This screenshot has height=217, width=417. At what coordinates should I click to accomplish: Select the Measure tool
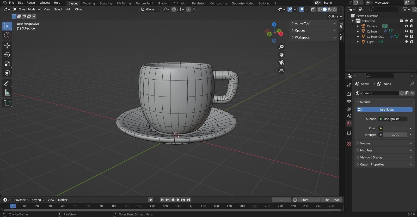tap(7, 93)
